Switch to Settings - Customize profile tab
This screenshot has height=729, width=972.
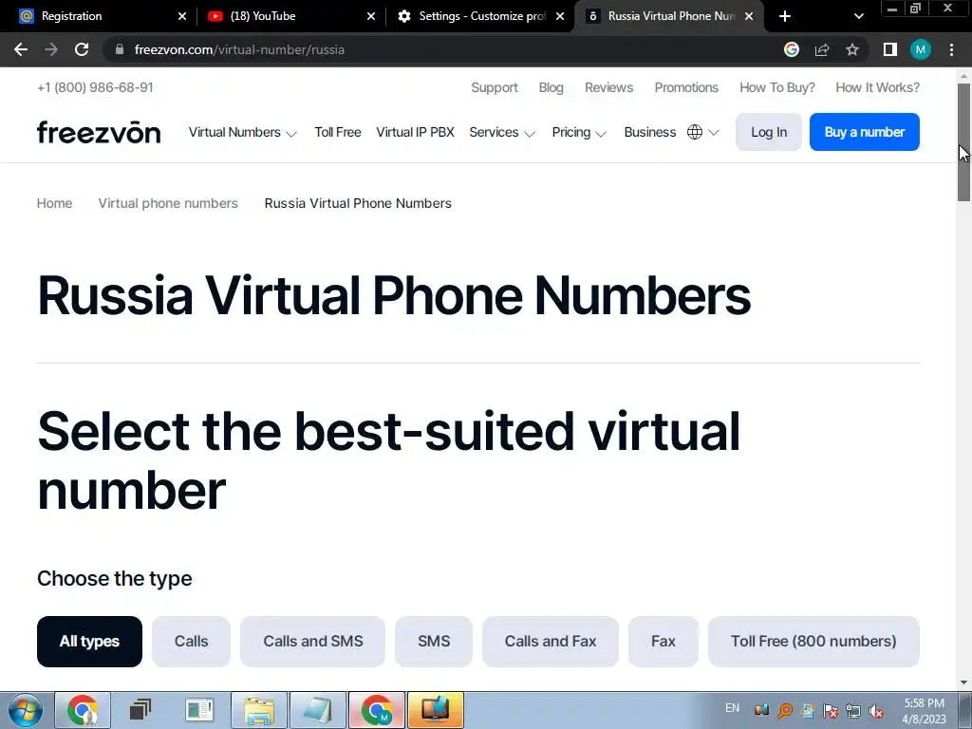click(x=477, y=16)
